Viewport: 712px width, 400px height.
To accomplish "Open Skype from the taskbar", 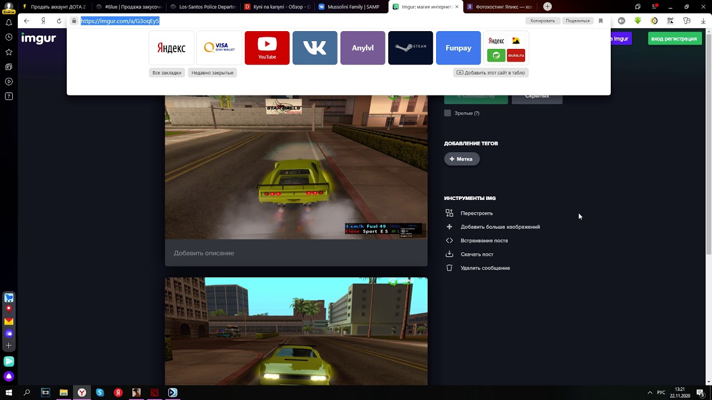I will click(x=100, y=393).
